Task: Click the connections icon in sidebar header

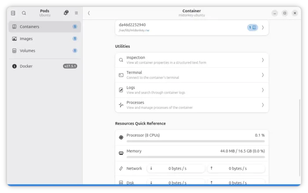Action: pyautogui.click(x=13, y=13)
